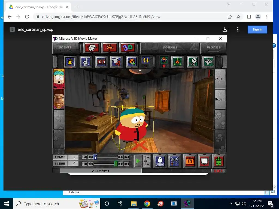Step back one frame
The image size is (279, 209).
click(90, 157)
